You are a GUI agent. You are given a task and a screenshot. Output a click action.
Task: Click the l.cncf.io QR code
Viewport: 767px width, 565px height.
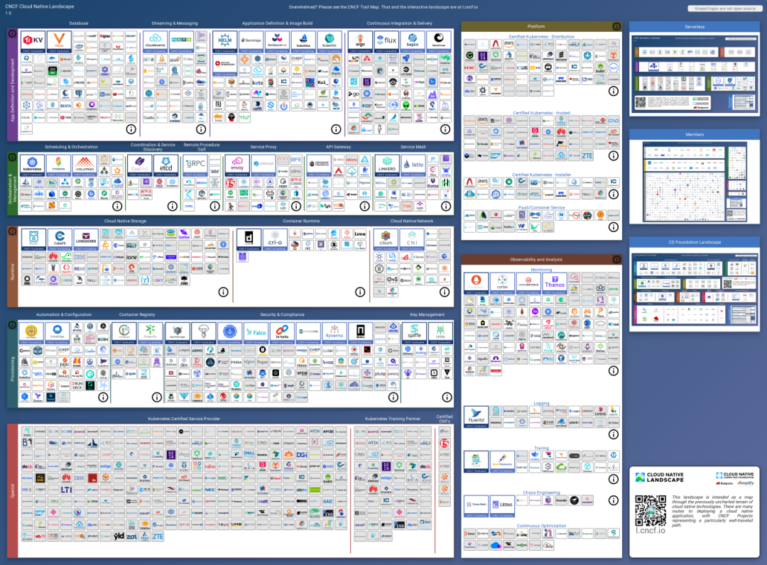coord(651,510)
